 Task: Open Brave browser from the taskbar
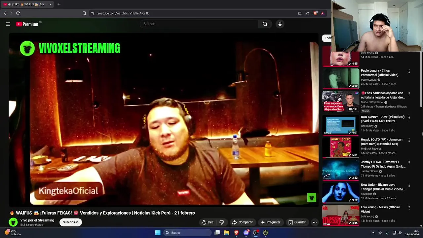point(236,233)
